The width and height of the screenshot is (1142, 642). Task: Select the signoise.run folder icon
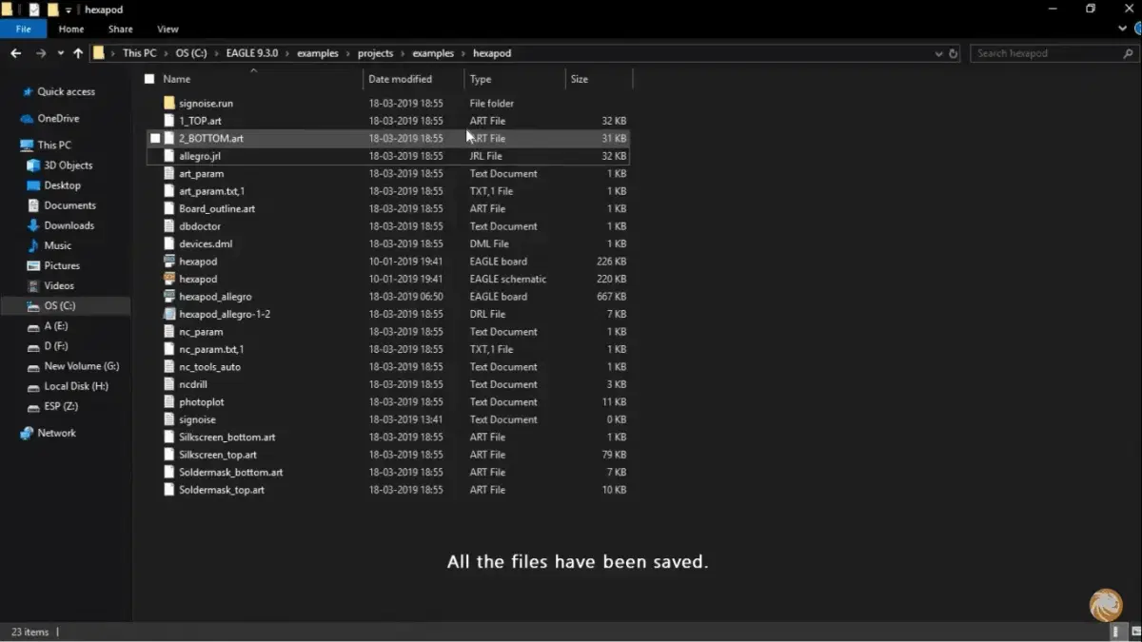pyautogui.click(x=169, y=103)
